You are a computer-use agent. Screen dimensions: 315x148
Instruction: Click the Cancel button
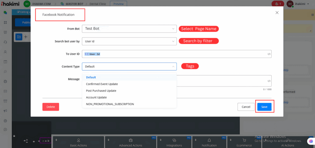pyautogui.click(x=246, y=107)
